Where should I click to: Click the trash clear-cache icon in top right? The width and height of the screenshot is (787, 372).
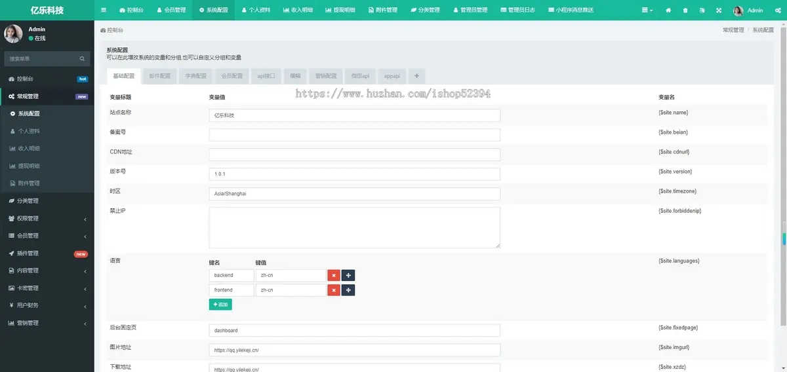coord(685,10)
